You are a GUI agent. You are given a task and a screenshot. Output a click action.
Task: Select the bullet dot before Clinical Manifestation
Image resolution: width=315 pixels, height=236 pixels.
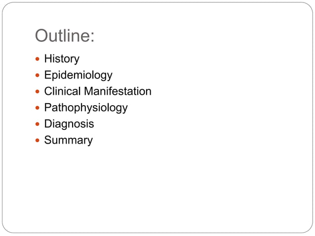point(38,91)
